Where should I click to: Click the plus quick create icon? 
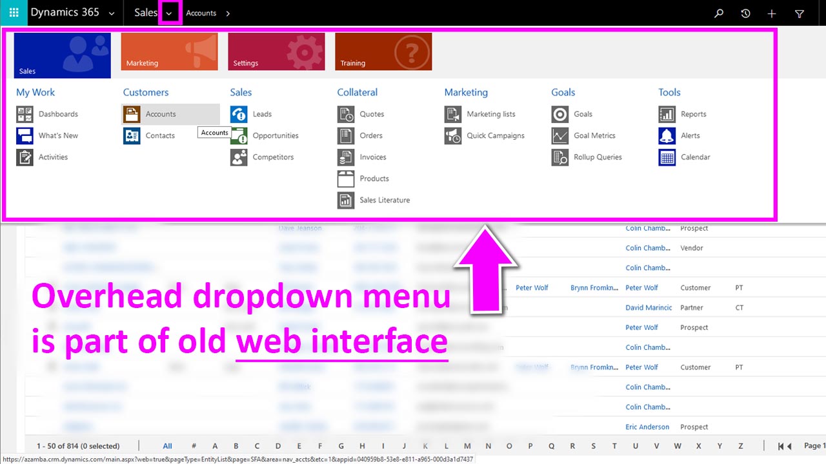(772, 13)
